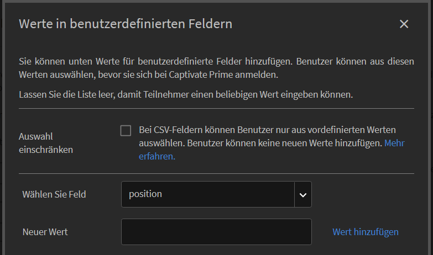Open the position combo box
The width and height of the screenshot is (433, 255).
pyautogui.click(x=208, y=194)
